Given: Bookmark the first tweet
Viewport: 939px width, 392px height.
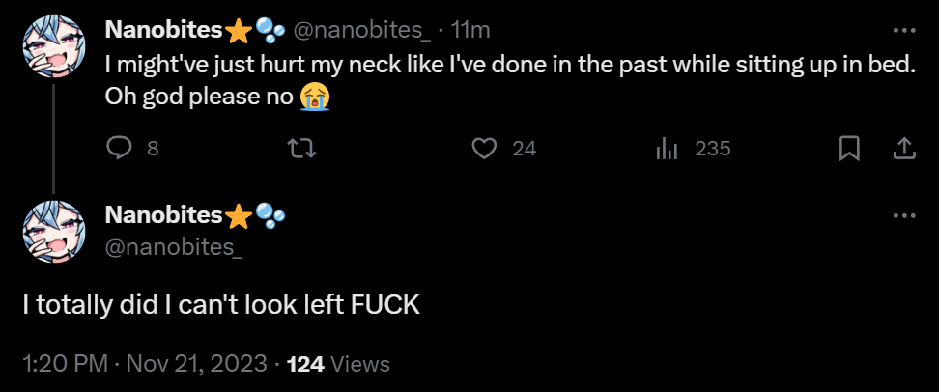Looking at the screenshot, I should pos(849,149).
